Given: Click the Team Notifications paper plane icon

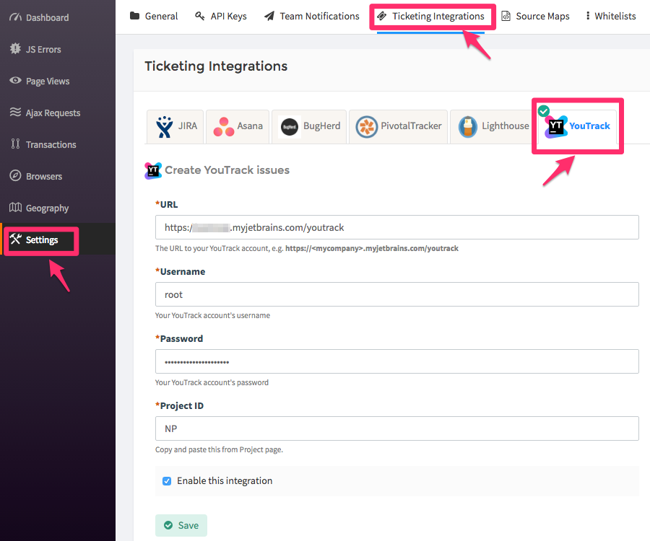Looking at the screenshot, I should [269, 16].
